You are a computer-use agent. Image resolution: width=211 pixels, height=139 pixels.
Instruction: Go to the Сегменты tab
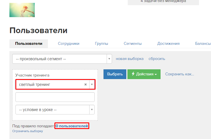pyautogui.click(x=133, y=43)
